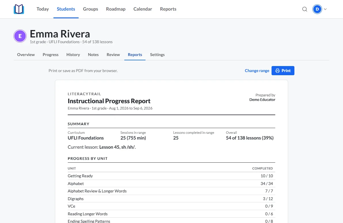
Task: Click '54 of 138 lessons (39%)' overall value
Action: coord(250,138)
